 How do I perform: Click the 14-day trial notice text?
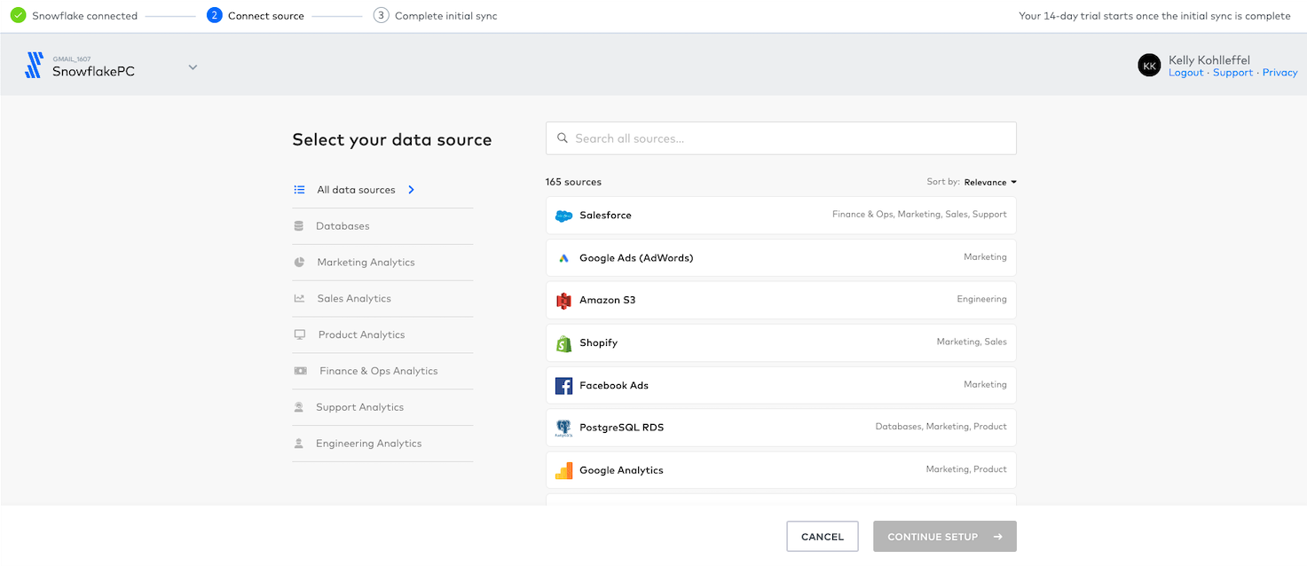1155,16
